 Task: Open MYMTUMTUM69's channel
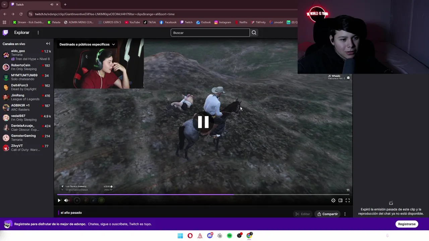point(27,77)
